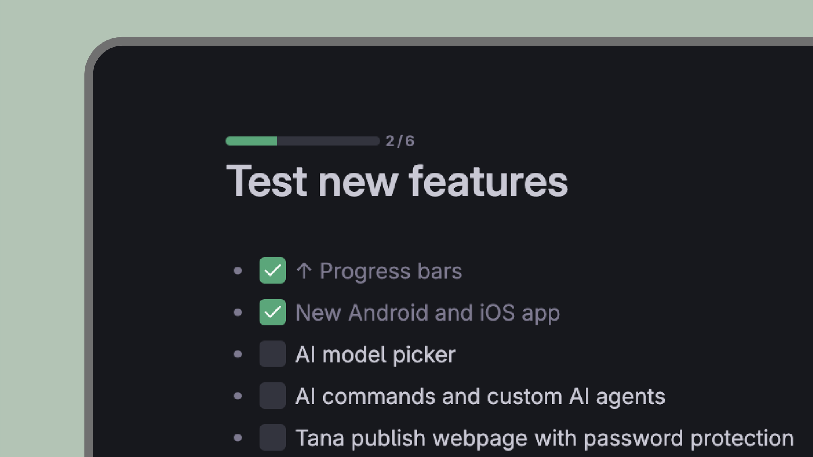This screenshot has width=813, height=457.
Task: Click the bullet next to Progress bars
Action: click(239, 271)
